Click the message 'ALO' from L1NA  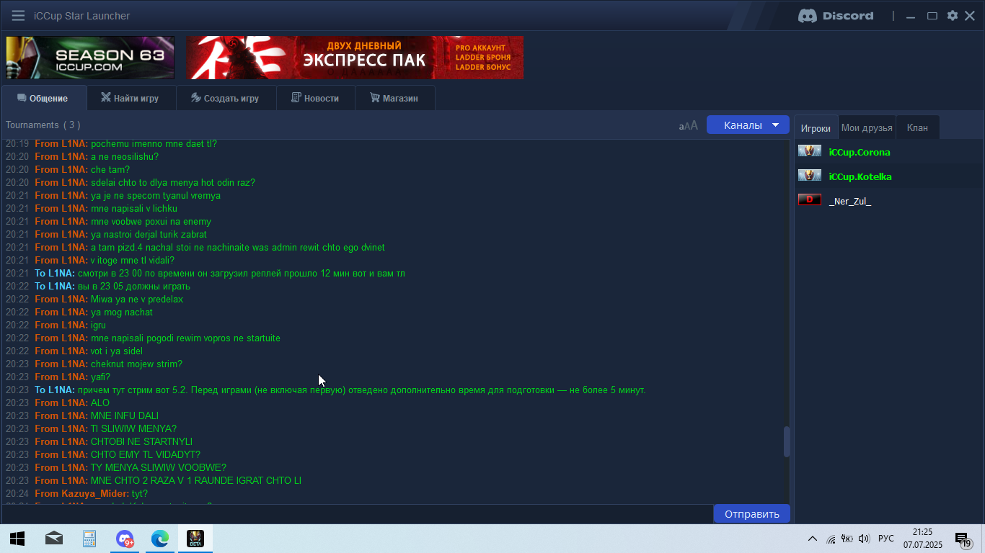pyautogui.click(x=100, y=403)
